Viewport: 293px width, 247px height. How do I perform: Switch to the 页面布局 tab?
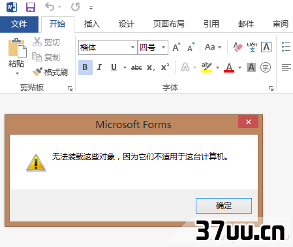click(x=169, y=24)
